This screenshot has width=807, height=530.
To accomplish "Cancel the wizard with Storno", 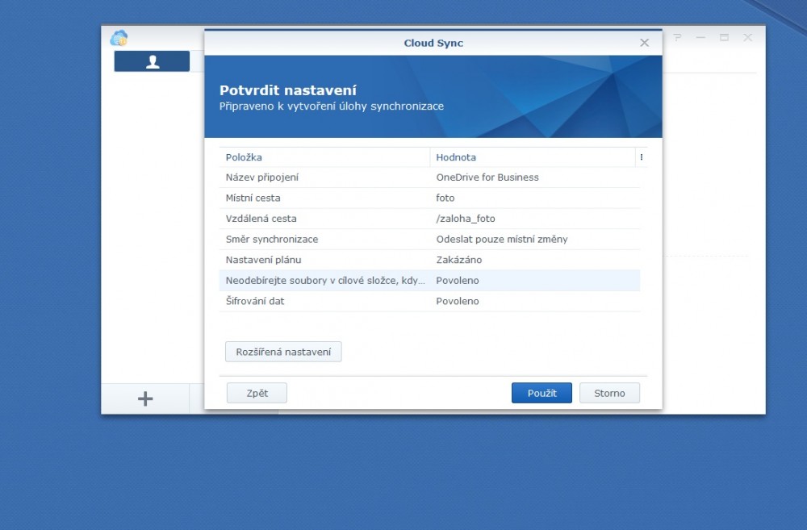I will point(609,393).
